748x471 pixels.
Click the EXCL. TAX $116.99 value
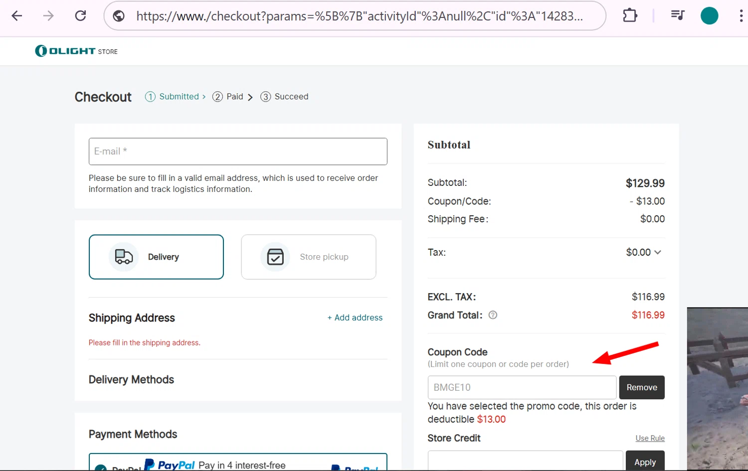coord(648,297)
